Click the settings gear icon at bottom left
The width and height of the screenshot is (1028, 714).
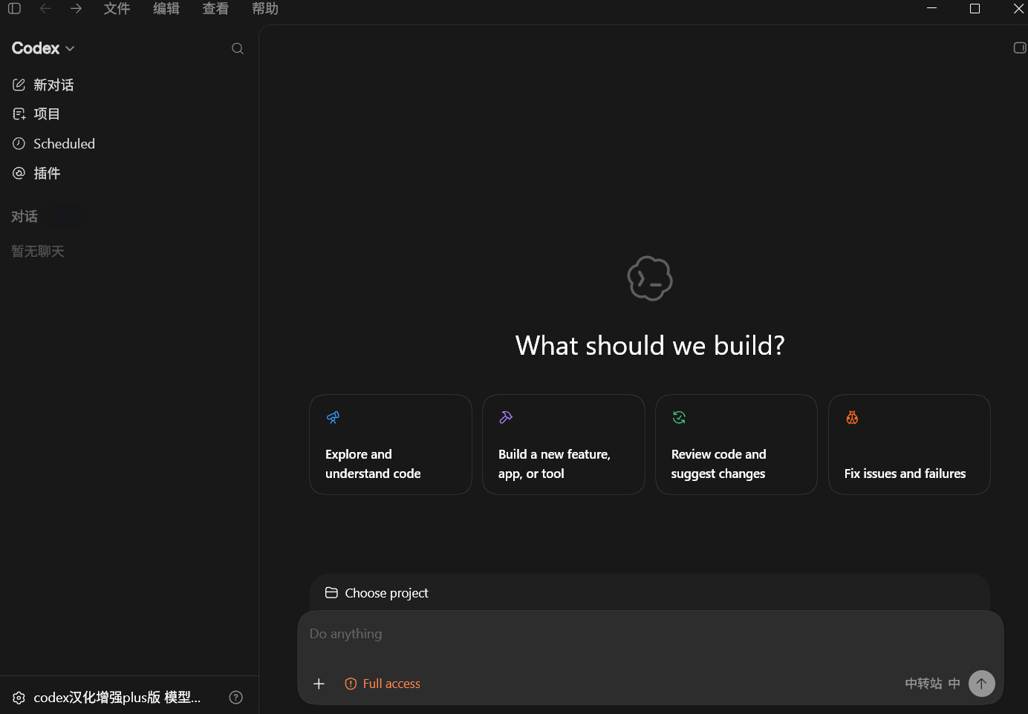coord(19,698)
